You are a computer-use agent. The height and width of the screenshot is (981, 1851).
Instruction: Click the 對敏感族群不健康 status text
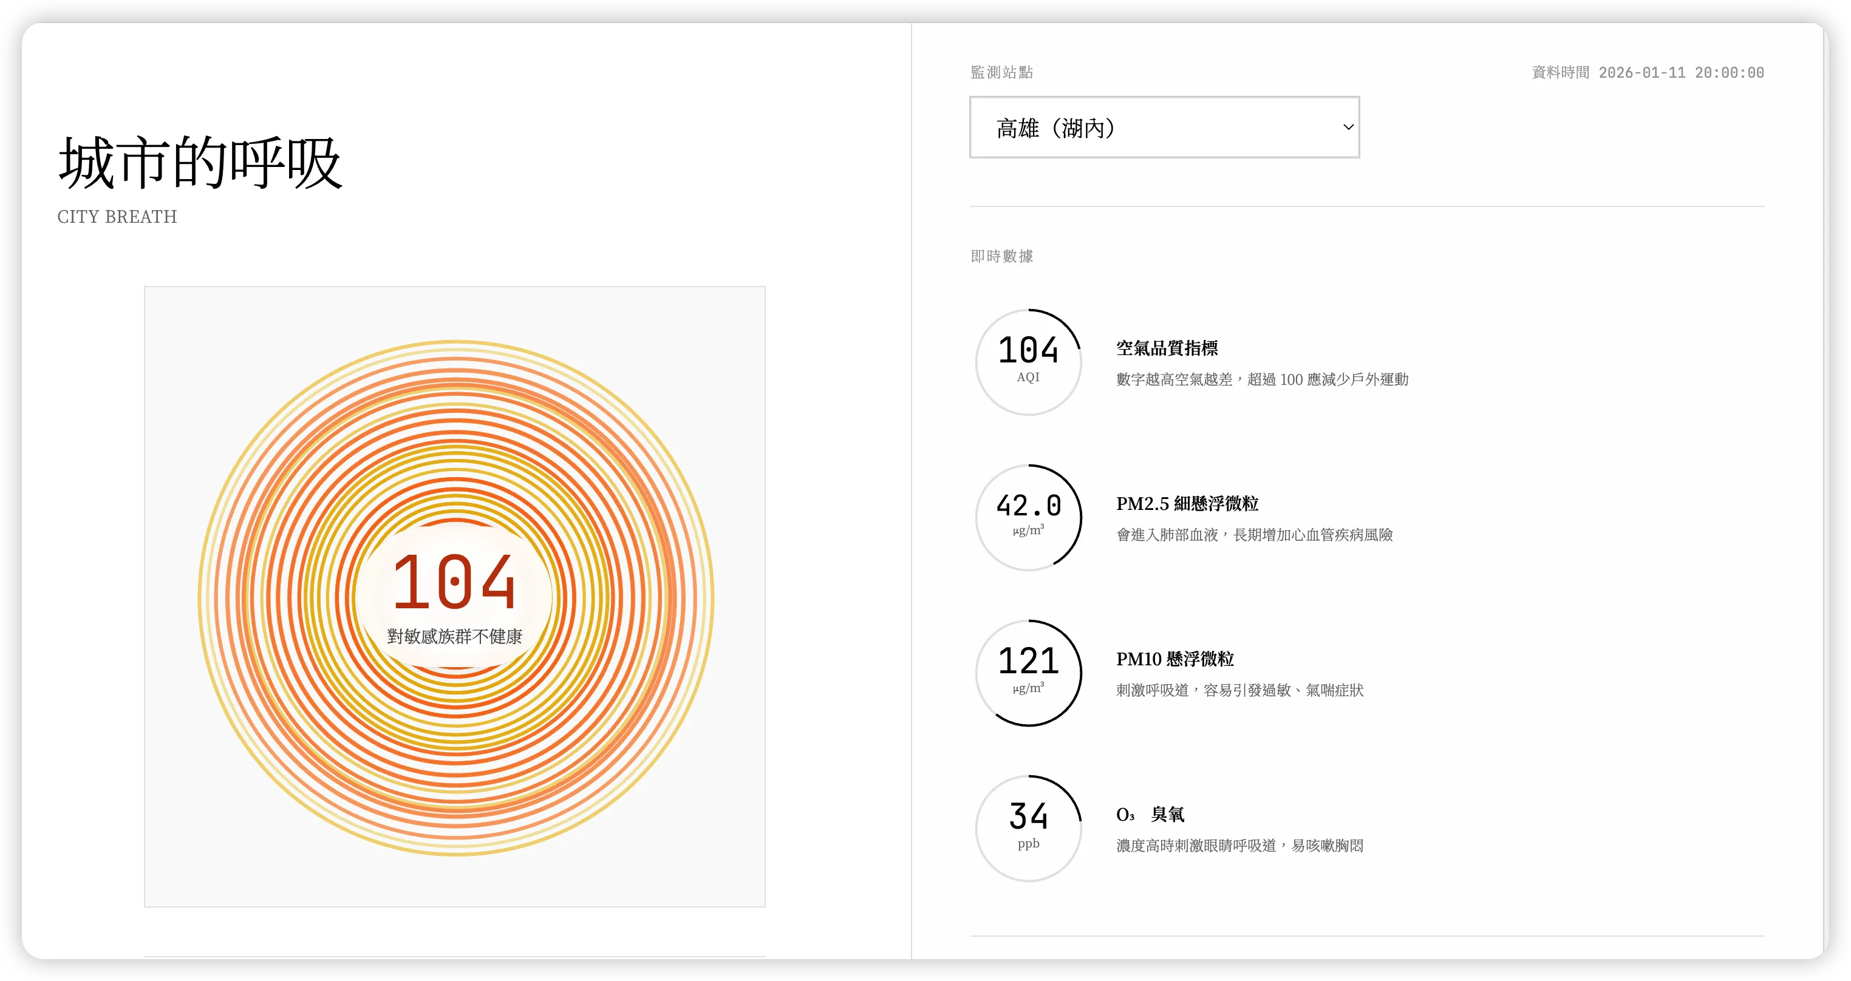tap(455, 636)
